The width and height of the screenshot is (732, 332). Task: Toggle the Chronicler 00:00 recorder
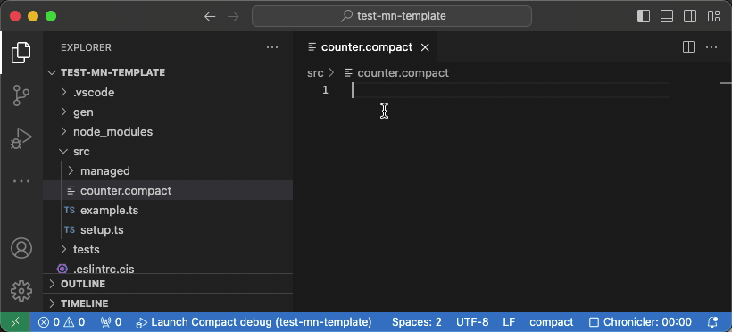coord(640,322)
